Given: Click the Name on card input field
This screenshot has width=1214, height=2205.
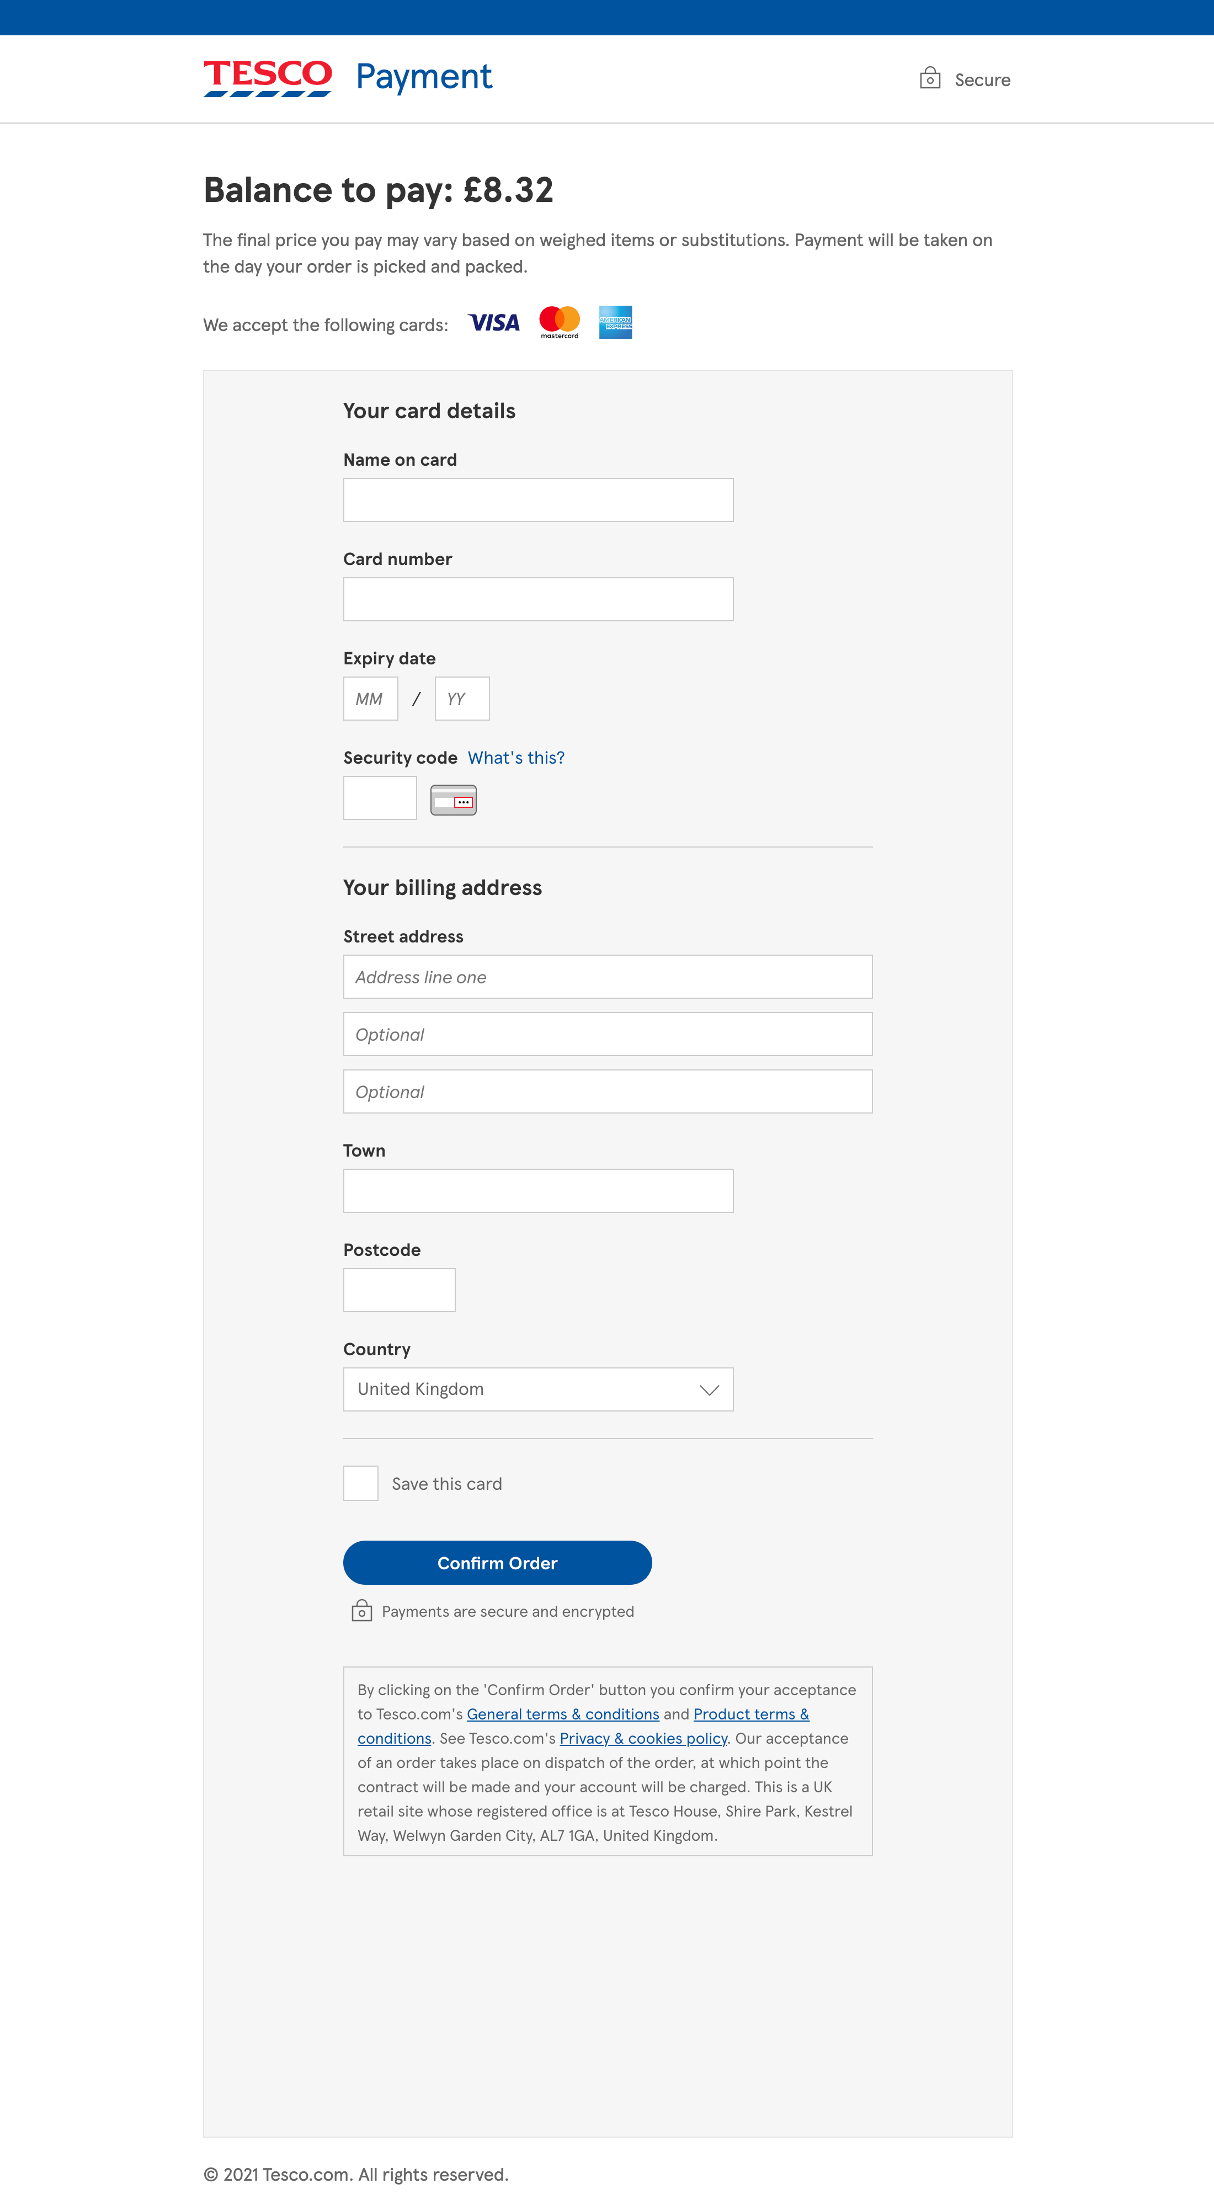Looking at the screenshot, I should coord(537,499).
